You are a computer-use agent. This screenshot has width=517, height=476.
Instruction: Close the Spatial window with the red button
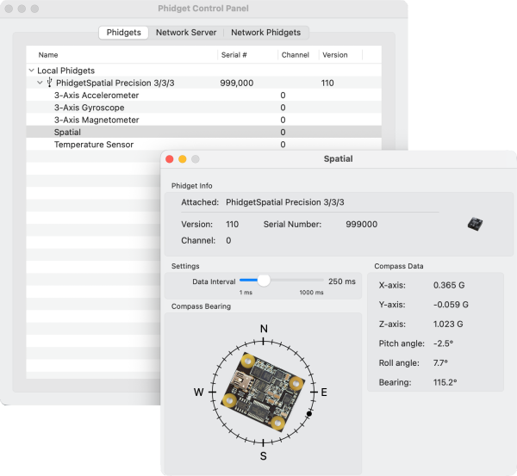(x=170, y=159)
